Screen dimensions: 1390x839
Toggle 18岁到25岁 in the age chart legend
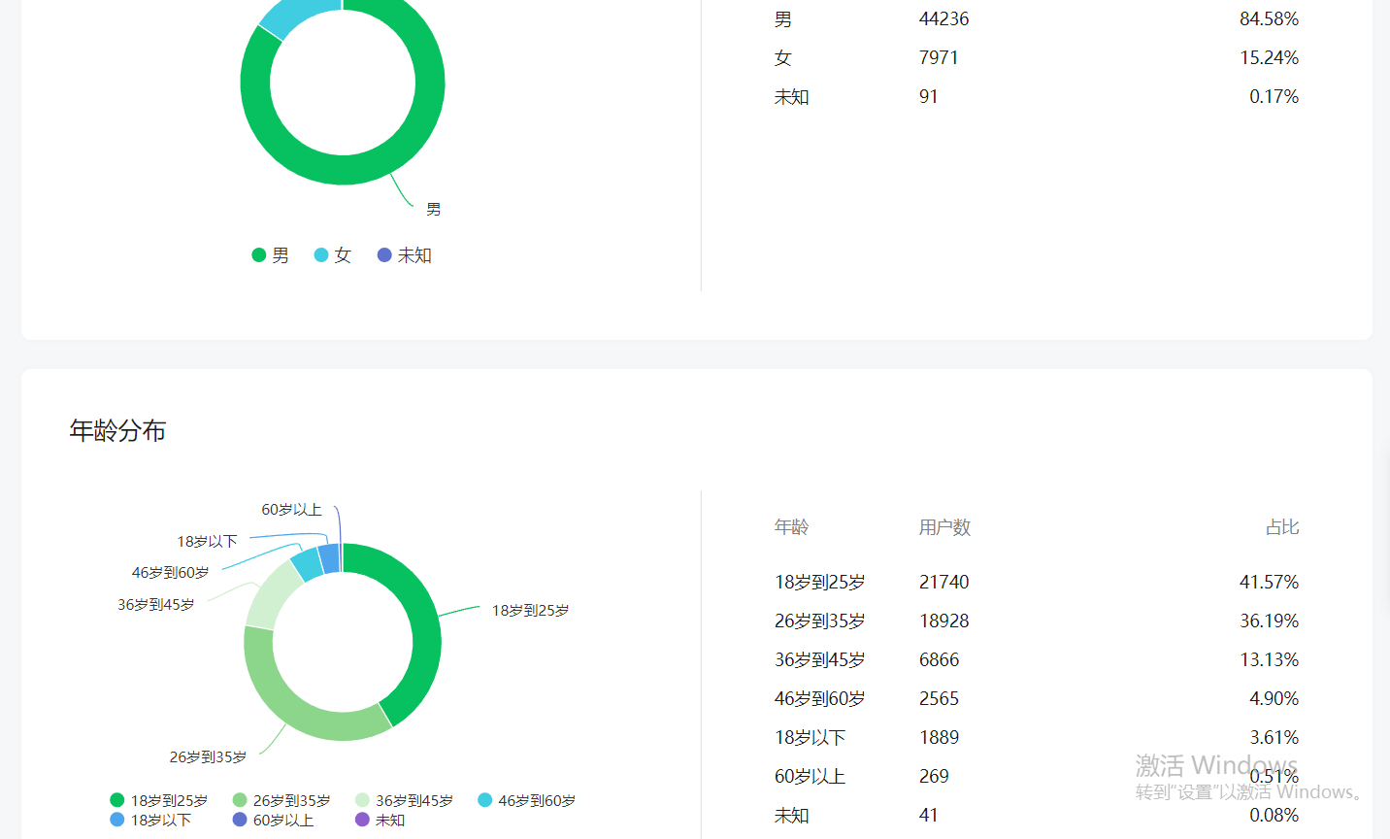(x=159, y=800)
